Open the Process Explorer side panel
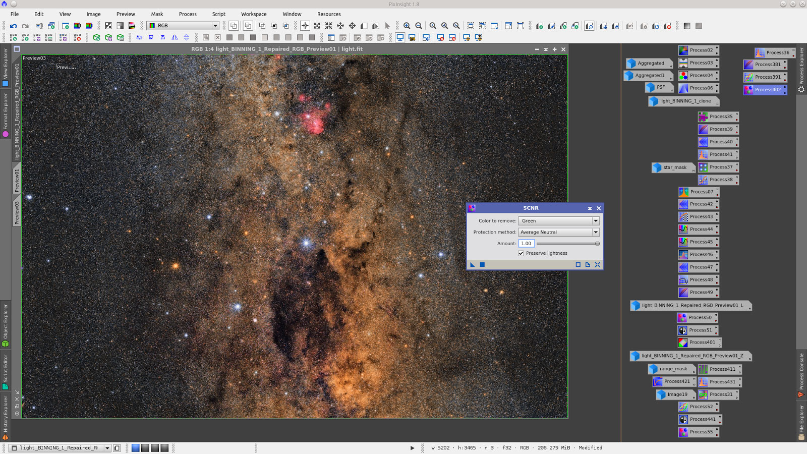Image resolution: width=807 pixels, height=454 pixels. click(801, 70)
